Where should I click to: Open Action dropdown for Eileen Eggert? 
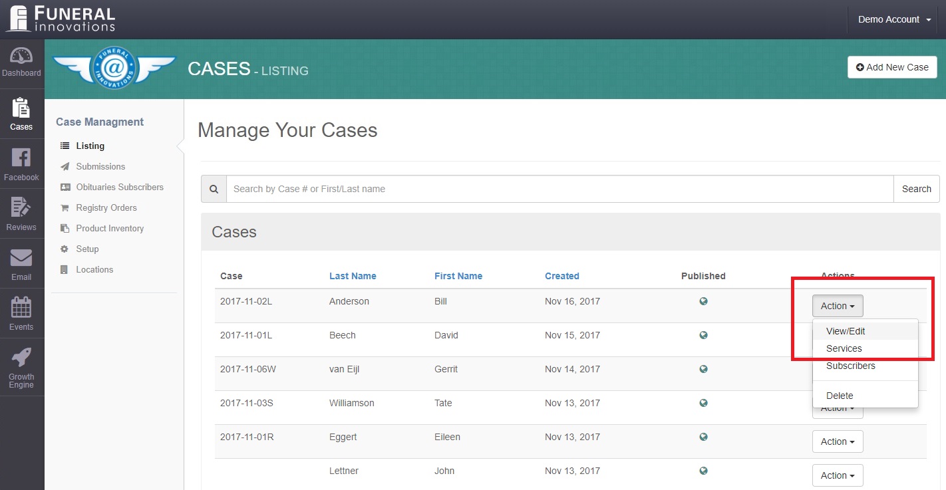click(837, 441)
